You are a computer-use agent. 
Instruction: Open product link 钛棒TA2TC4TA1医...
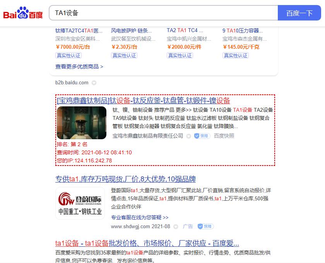[79, 31]
